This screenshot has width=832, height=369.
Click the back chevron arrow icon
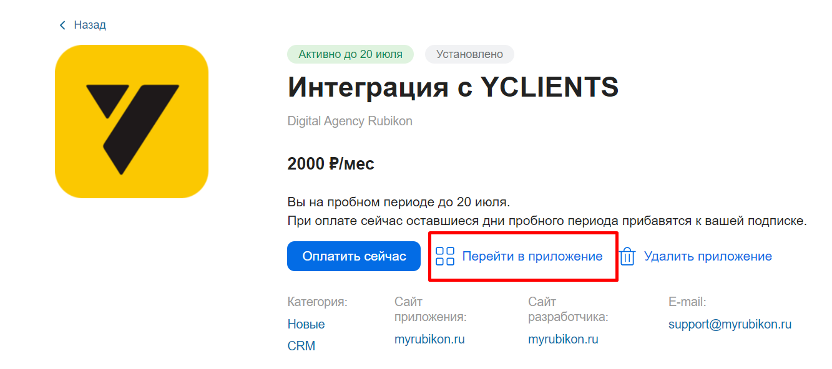pos(62,26)
